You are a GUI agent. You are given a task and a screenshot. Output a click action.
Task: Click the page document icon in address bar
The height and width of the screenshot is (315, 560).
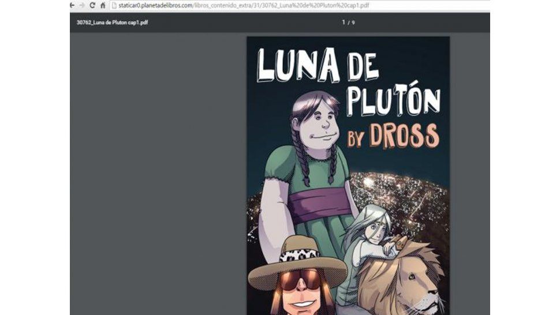click(x=114, y=5)
